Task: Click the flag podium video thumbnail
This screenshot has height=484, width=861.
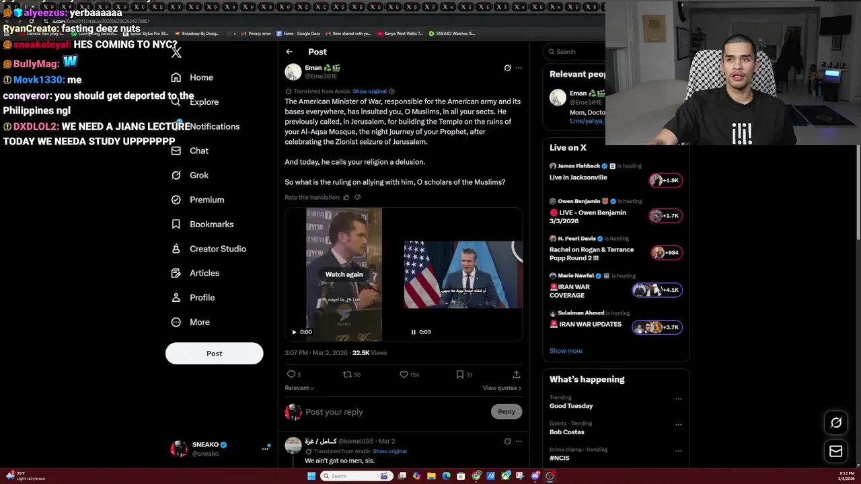Action: 463,275
